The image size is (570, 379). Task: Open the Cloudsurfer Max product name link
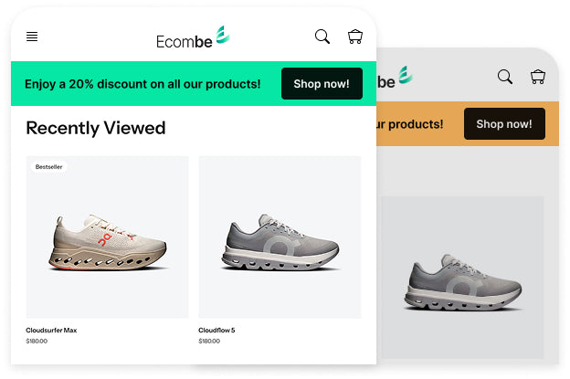[51, 330]
